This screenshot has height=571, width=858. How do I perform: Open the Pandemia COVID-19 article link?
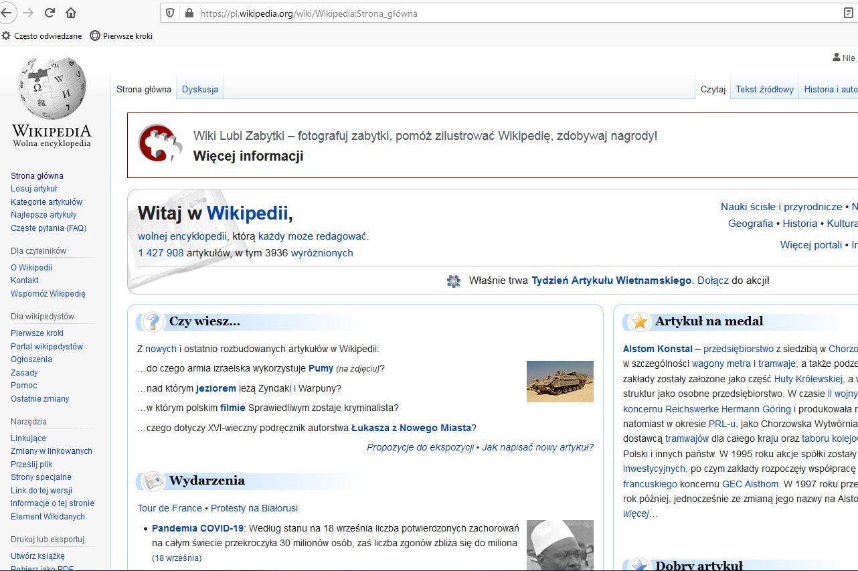[197, 528]
